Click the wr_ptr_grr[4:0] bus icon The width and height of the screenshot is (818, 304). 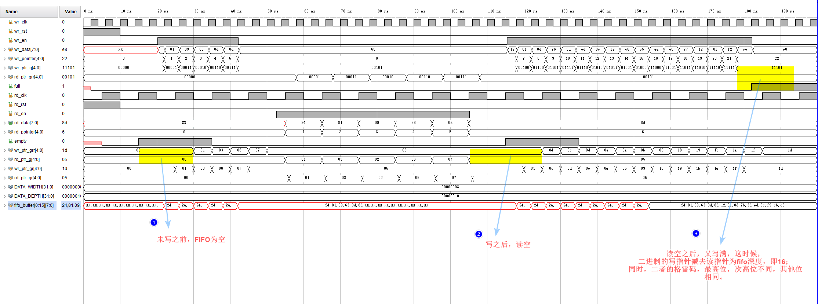[11, 150]
